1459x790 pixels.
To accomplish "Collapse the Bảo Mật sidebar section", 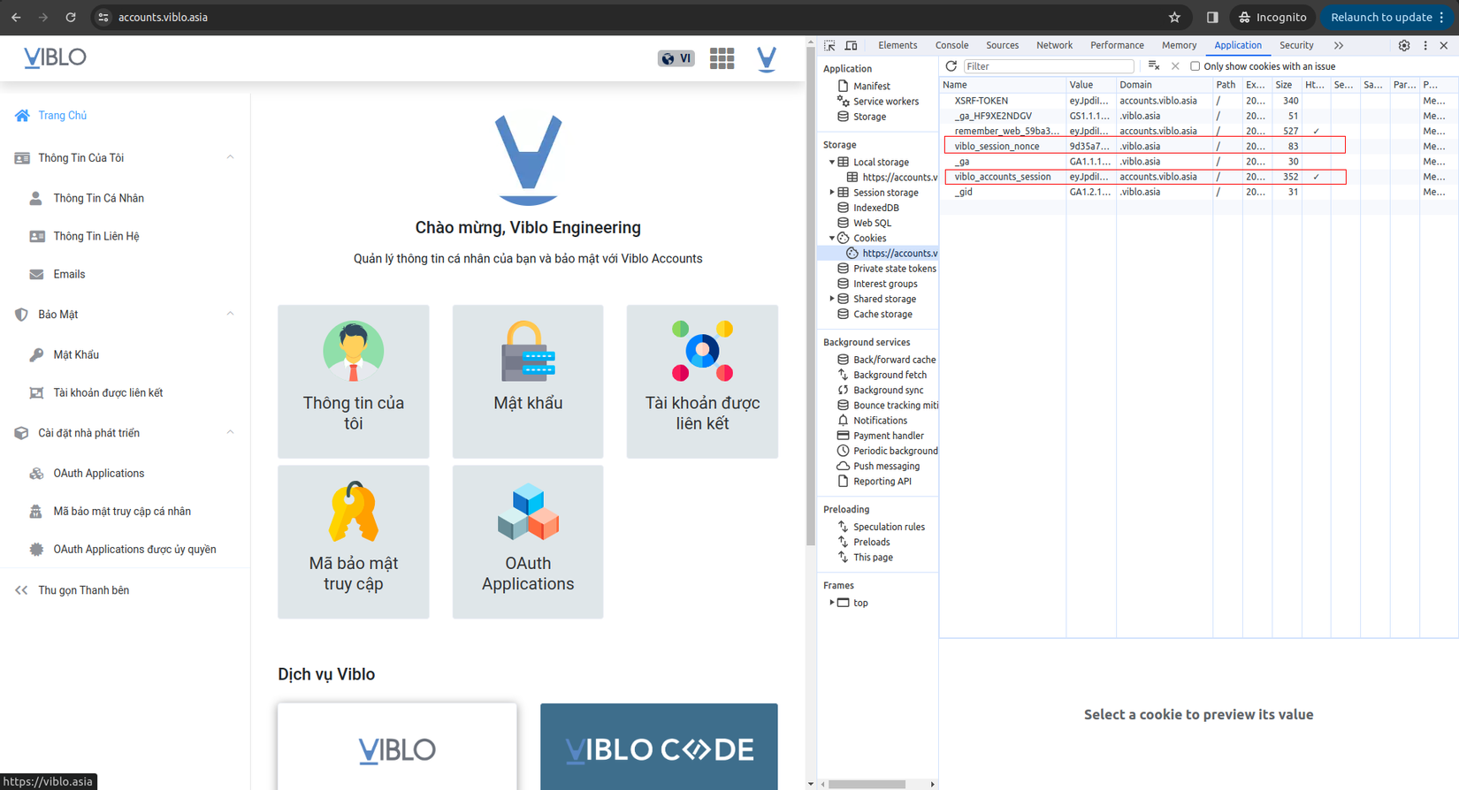I will tap(230, 314).
